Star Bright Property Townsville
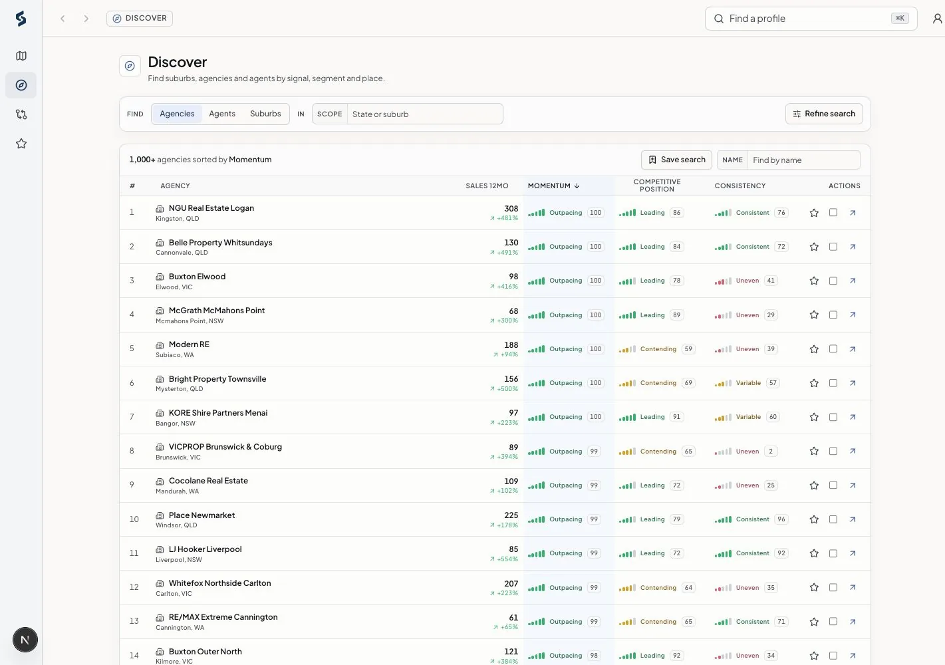Image resolution: width=945 pixels, height=665 pixels. tap(814, 383)
